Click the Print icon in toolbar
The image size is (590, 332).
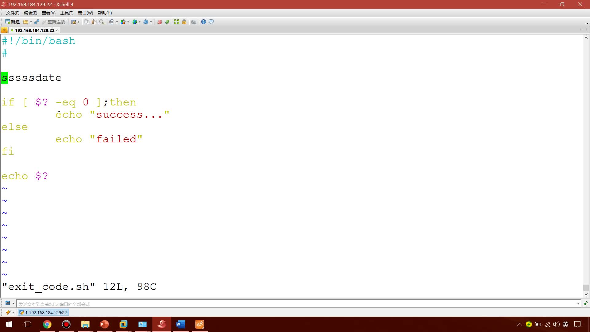coord(112,22)
